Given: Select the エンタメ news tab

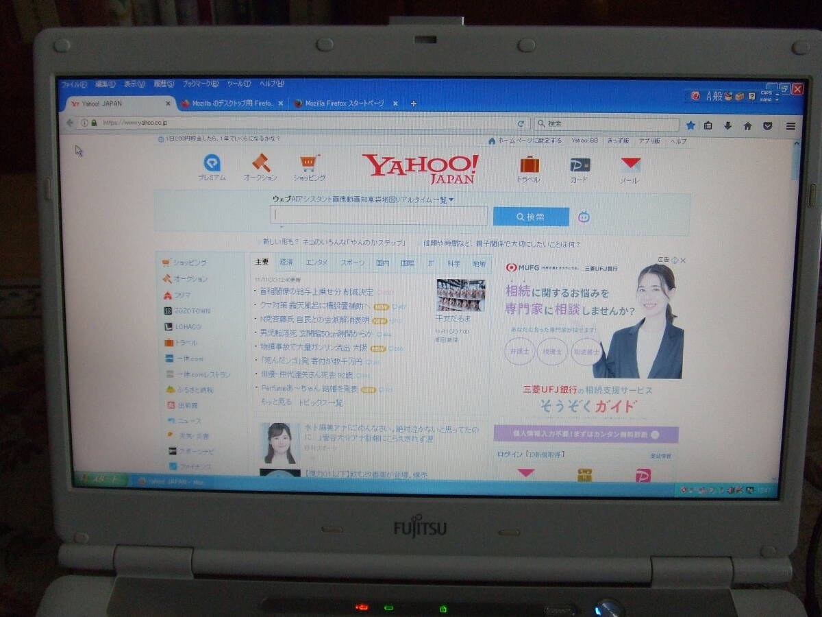Looking at the screenshot, I should 316,263.
